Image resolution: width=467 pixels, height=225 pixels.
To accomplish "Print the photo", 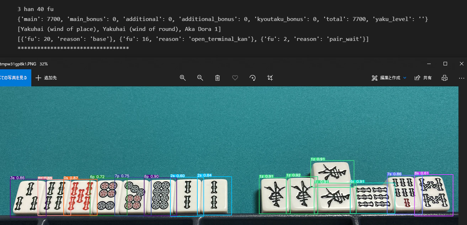I will click(x=445, y=78).
